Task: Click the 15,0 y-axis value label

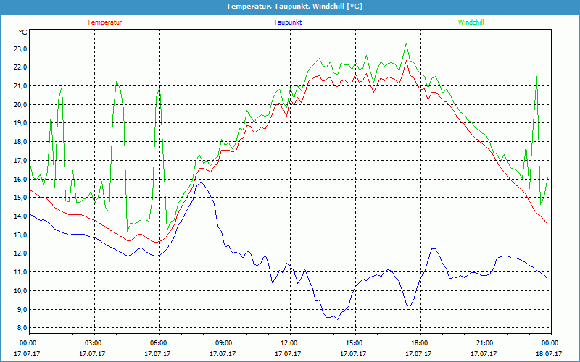Action: coord(19,198)
